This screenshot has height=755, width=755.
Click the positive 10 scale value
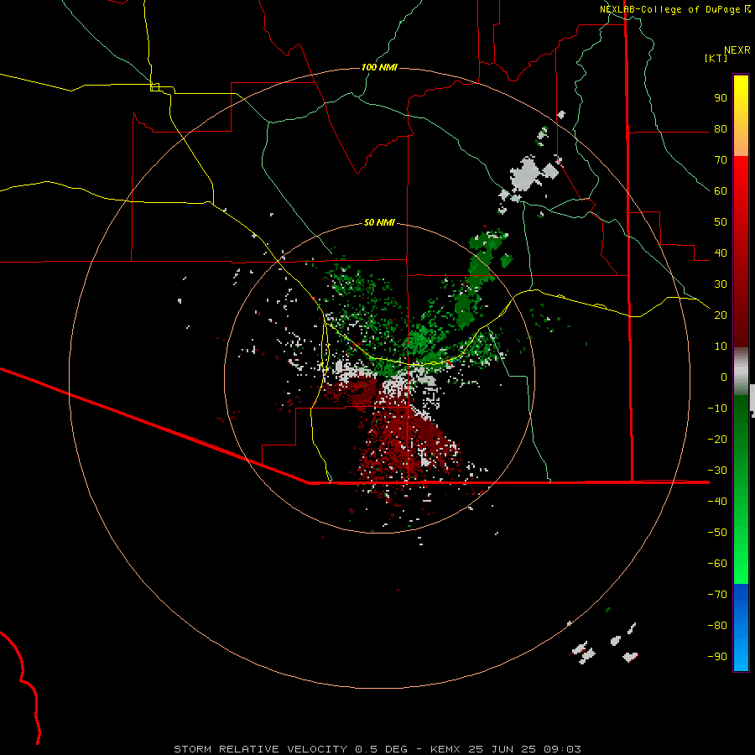point(721,346)
